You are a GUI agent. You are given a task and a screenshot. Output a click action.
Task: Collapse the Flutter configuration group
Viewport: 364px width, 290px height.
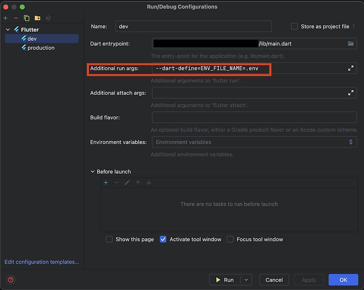[x=7, y=29]
